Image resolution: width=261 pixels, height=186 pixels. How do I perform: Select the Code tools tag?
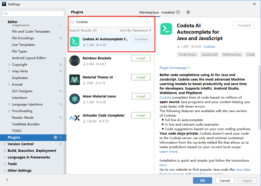(x=187, y=55)
